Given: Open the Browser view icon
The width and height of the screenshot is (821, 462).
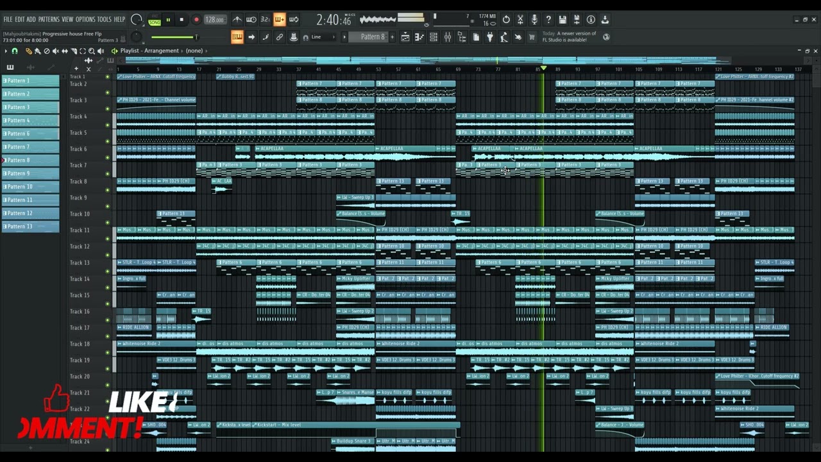Looking at the screenshot, I should (x=462, y=37).
